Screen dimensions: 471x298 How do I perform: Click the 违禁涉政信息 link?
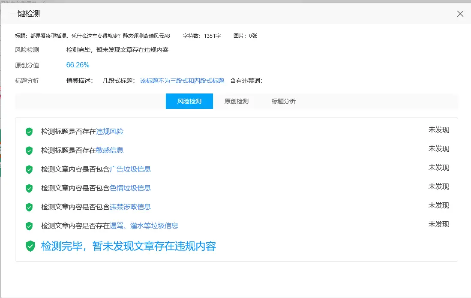point(130,207)
